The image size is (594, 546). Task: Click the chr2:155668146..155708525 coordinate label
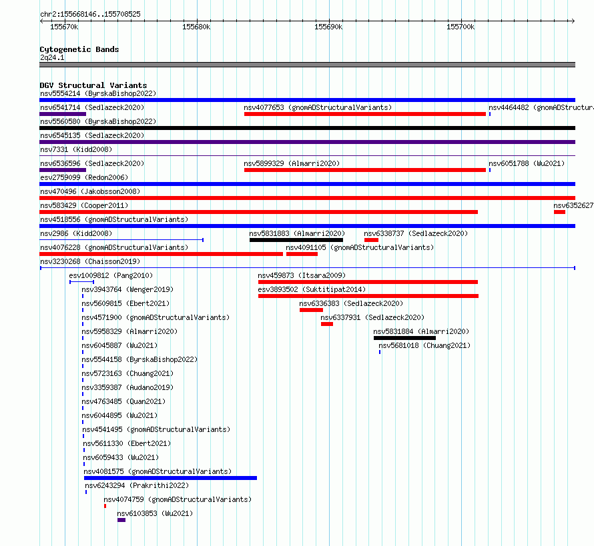pos(90,14)
